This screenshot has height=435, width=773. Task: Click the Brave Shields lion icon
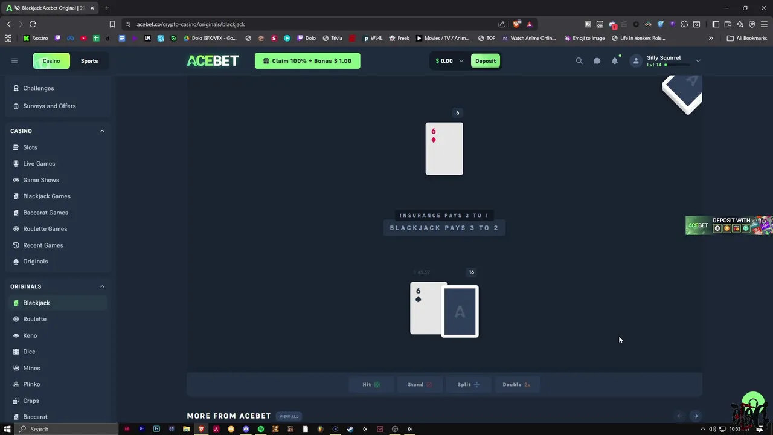(516, 24)
